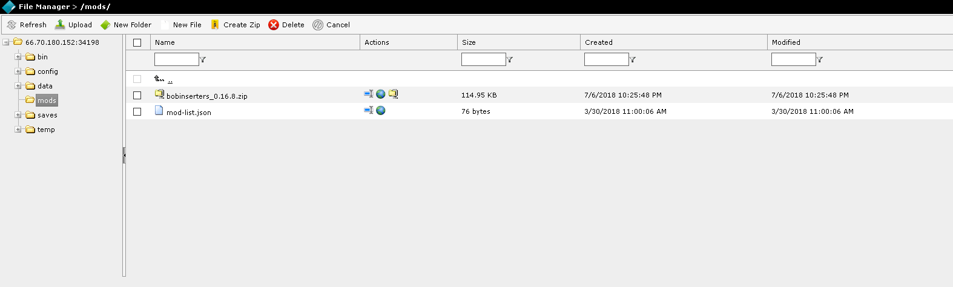The width and height of the screenshot is (953, 287).
Task: Click file icon beside mod-list.json
Action: (159, 110)
